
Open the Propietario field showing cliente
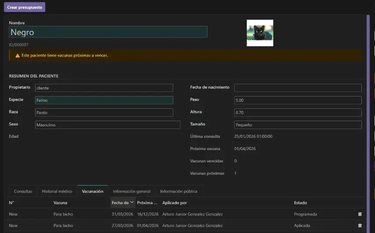pyautogui.click(x=104, y=88)
